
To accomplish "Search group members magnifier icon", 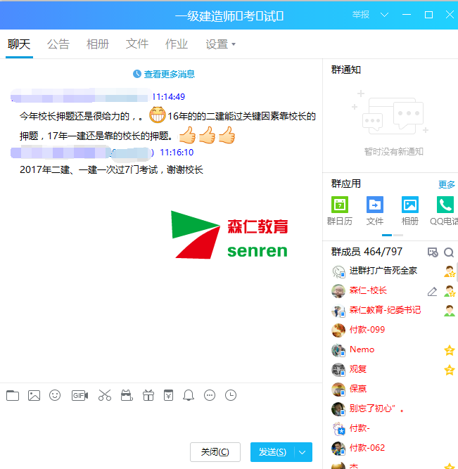I will [x=448, y=252].
